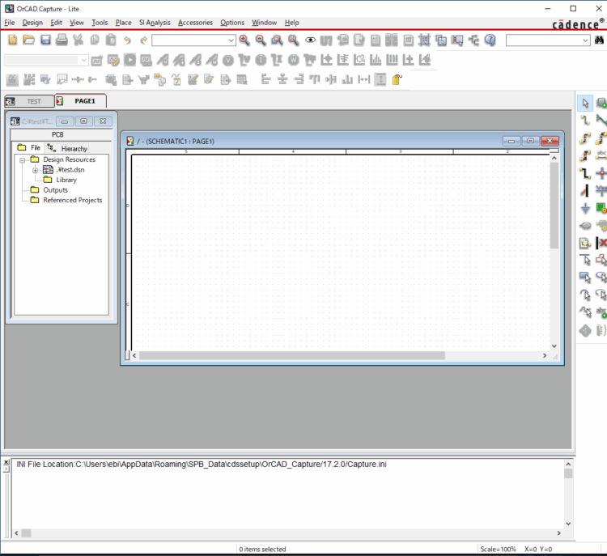Toggle the eye-shaped visibility icon in toolbar
This screenshot has width=607, height=556.
coord(310,40)
